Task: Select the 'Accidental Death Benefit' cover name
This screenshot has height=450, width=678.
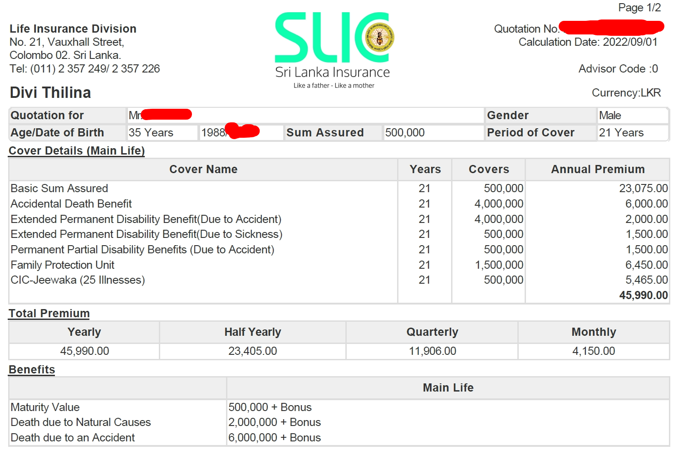Action: [x=71, y=204]
